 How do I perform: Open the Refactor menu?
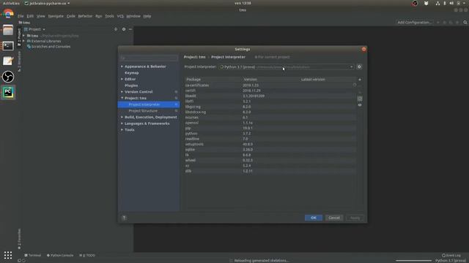[x=85, y=16]
